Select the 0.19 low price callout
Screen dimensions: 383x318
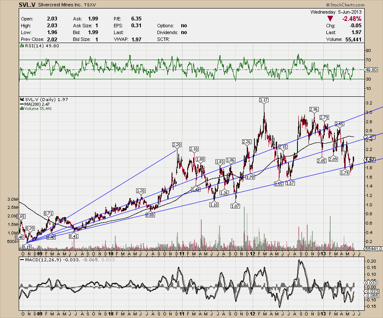pyautogui.click(x=27, y=247)
